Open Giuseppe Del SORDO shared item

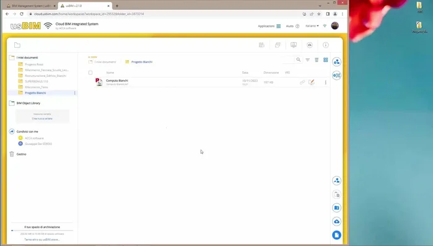point(38,144)
